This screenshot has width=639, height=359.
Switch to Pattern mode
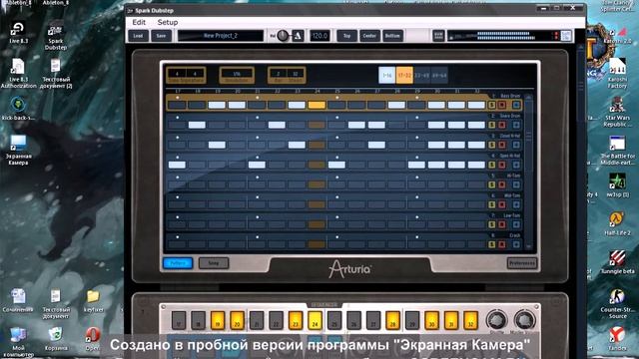click(178, 263)
